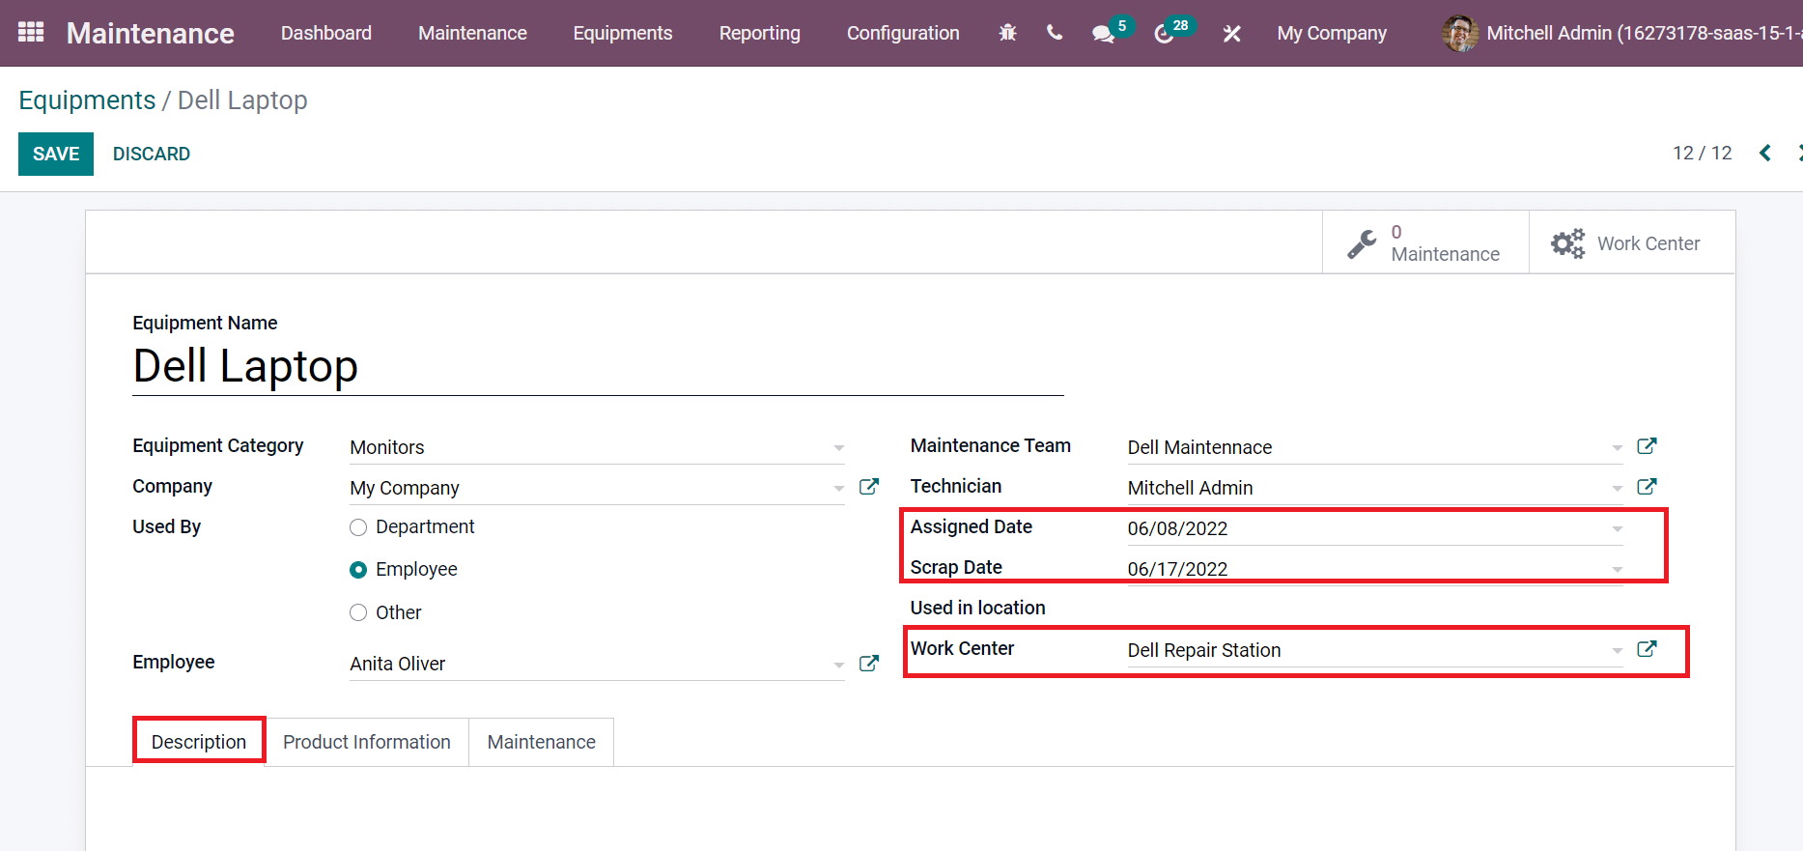The height and width of the screenshot is (851, 1803).
Task: Open external link for Employee field
Action: (x=869, y=663)
